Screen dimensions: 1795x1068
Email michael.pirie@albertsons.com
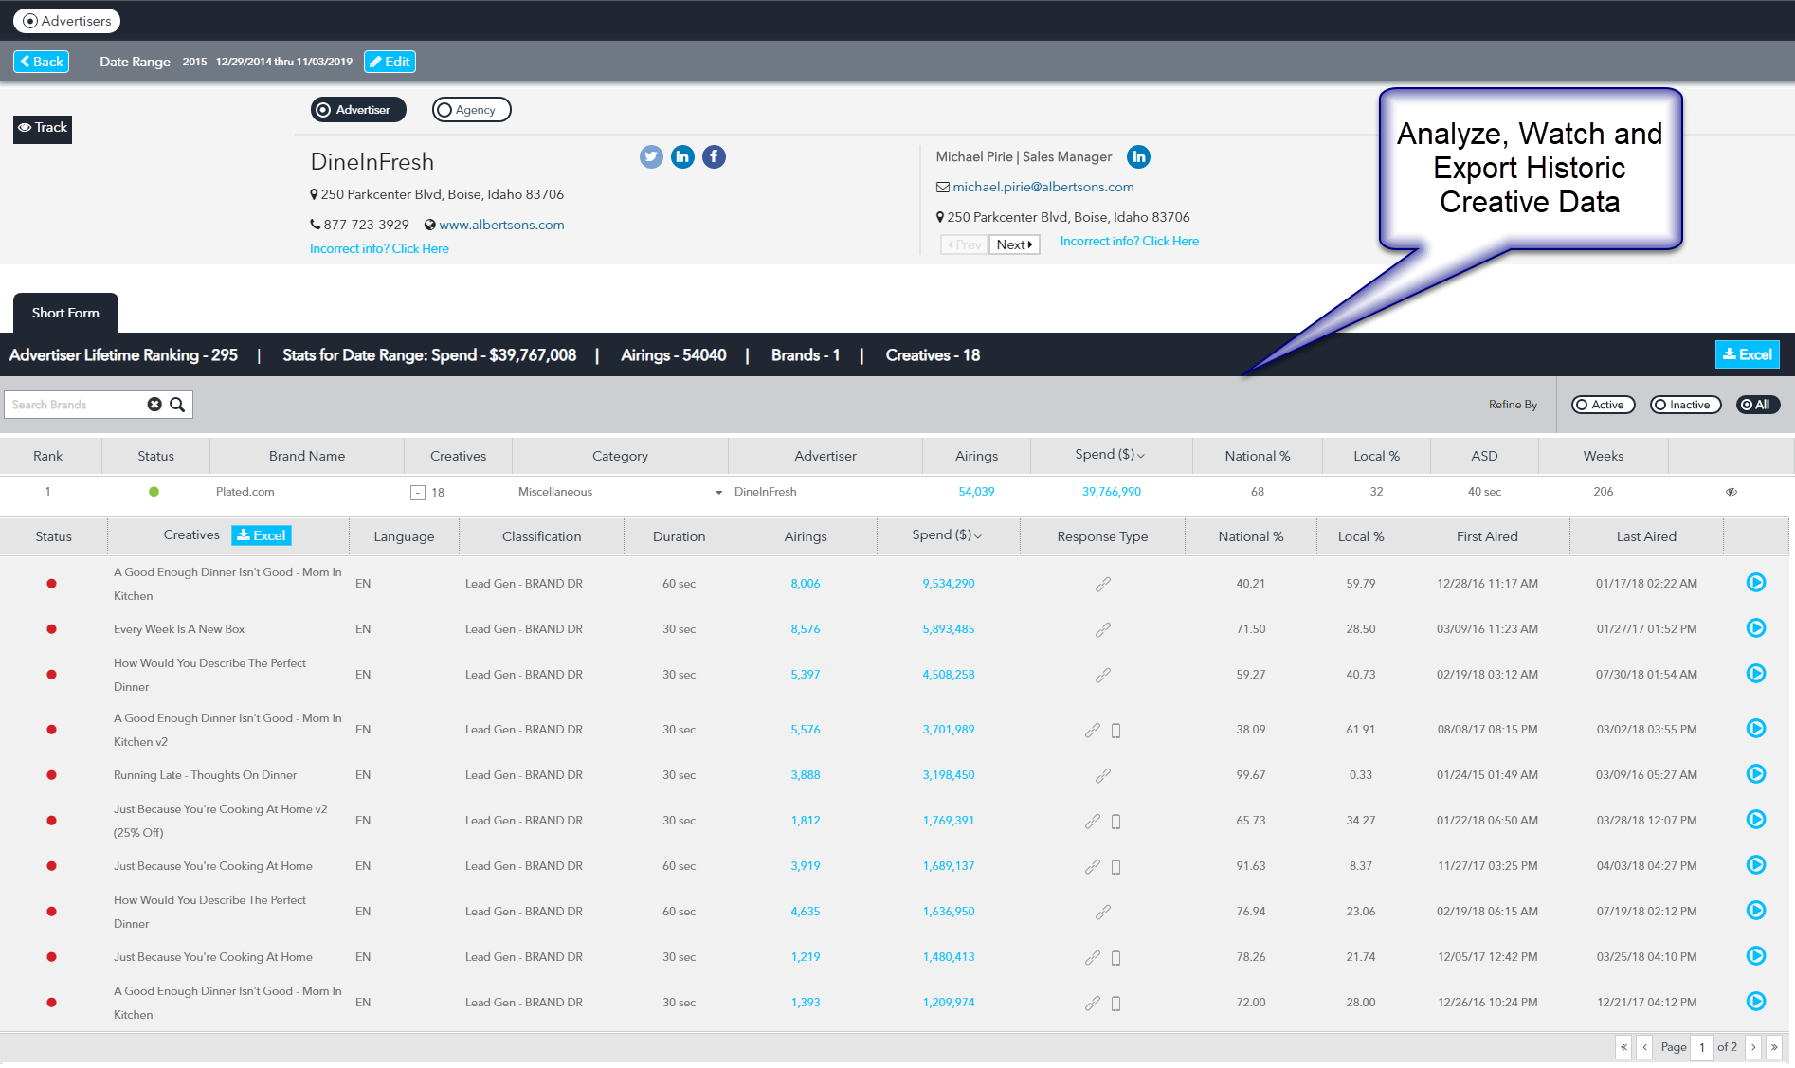(x=1043, y=187)
